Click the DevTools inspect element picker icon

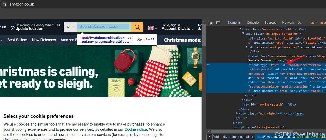pos(211,23)
